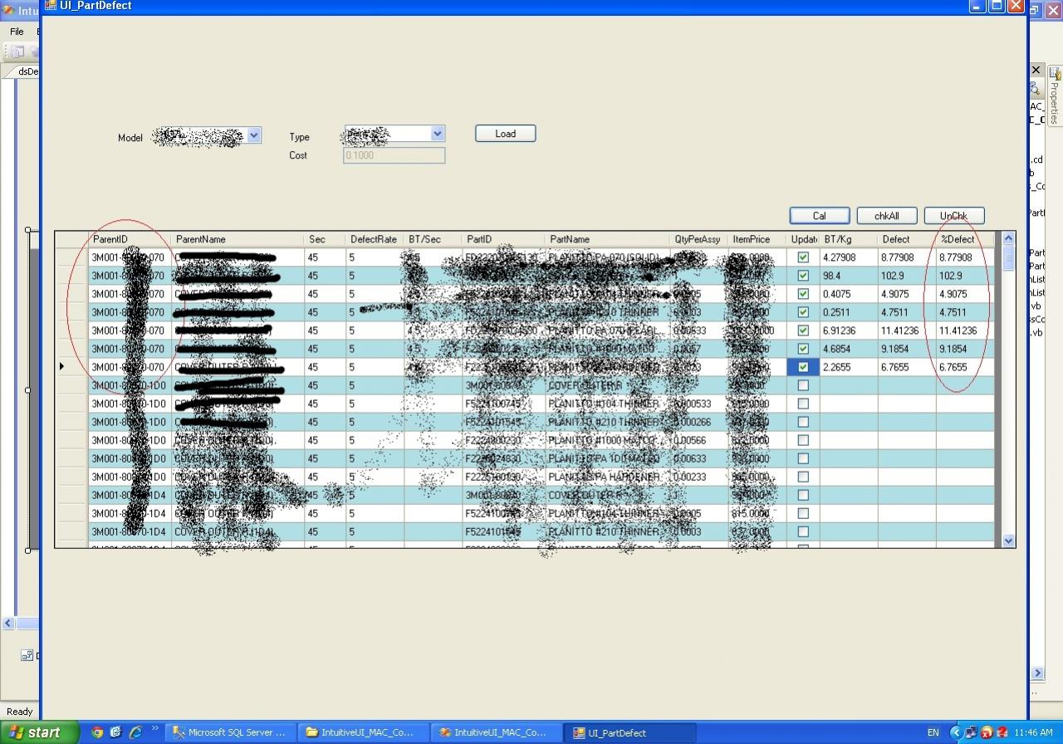Toggle Update checkbox for row with BT/Kg 2.2655
1063x744 pixels.
[x=803, y=367]
